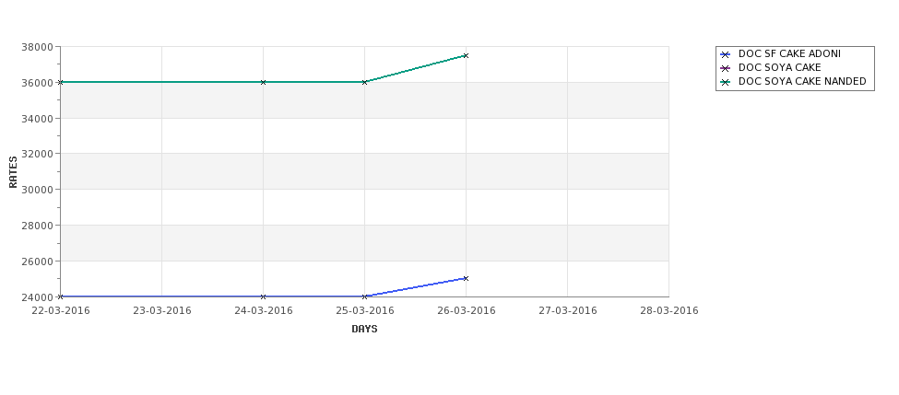Click the green data marker at 25-03-2016

pos(364,83)
